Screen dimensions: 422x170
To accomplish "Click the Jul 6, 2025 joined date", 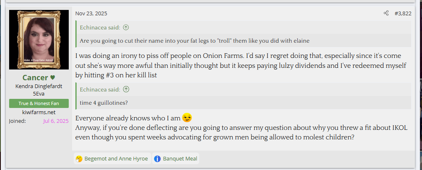I will pyautogui.click(x=56, y=121).
